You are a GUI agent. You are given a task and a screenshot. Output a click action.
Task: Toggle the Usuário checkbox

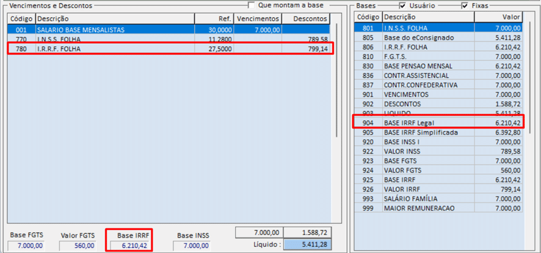click(x=402, y=5)
